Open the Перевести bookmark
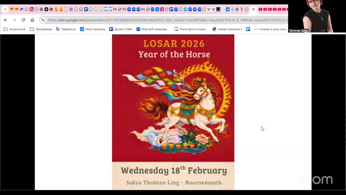The image size is (346, 195). pyautogui.click(x=66, y=29)
